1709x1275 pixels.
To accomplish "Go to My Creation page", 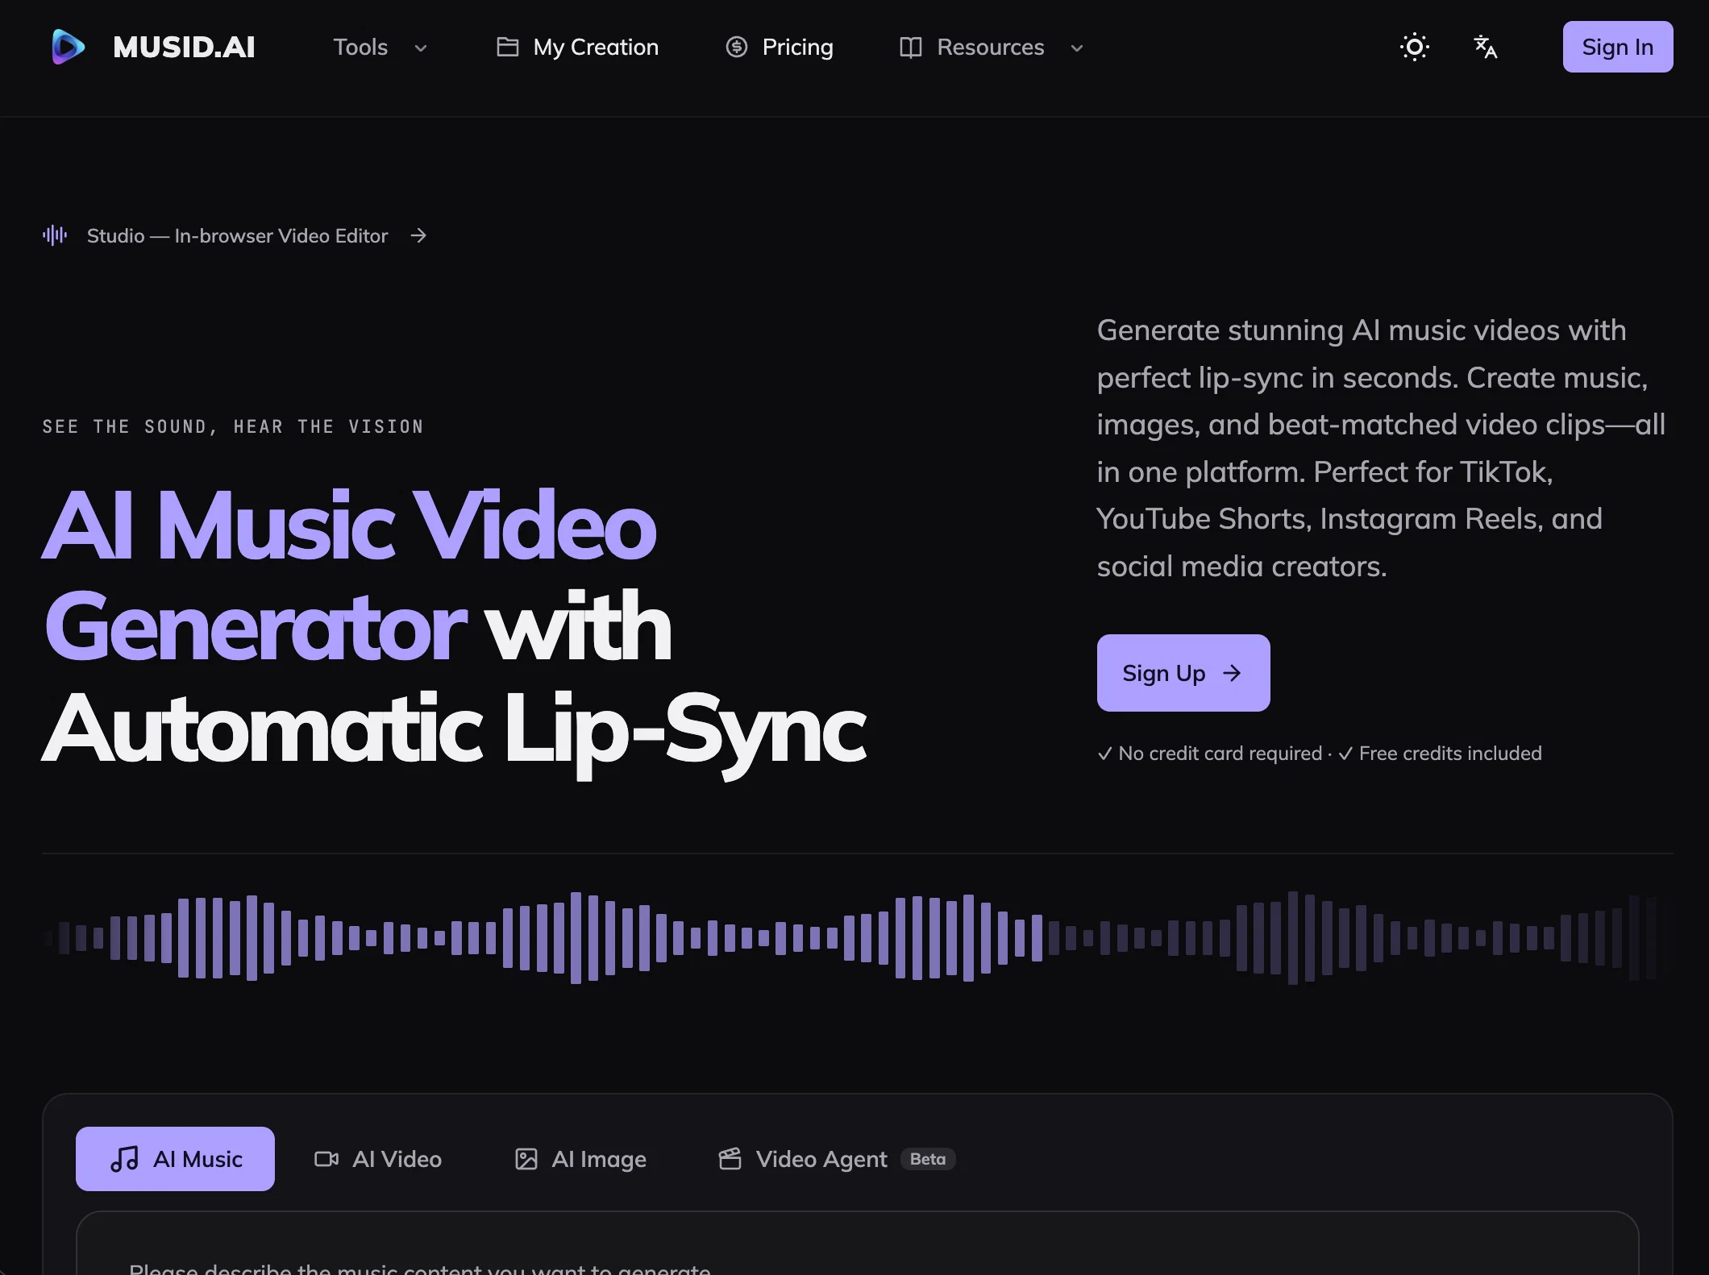I will [x=577, y=47].
